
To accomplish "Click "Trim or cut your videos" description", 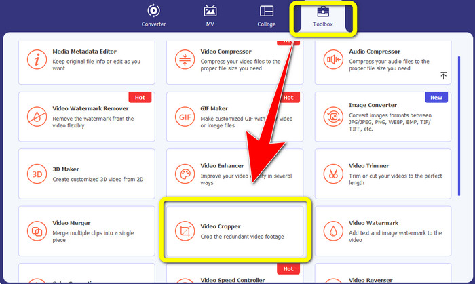I will pos(396,180).
